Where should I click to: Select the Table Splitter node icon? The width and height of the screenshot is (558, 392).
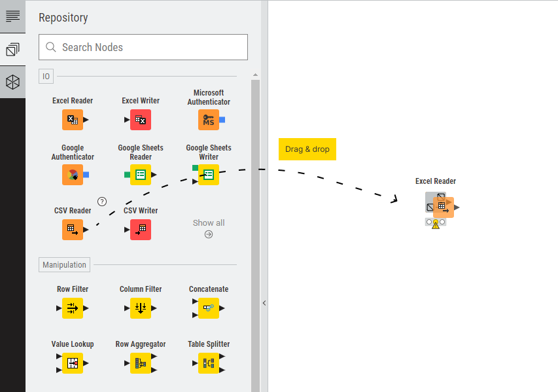point(208,363)
